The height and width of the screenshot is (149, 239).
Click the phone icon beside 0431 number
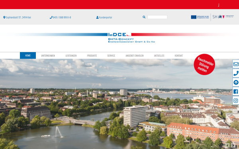coord(51,17)
